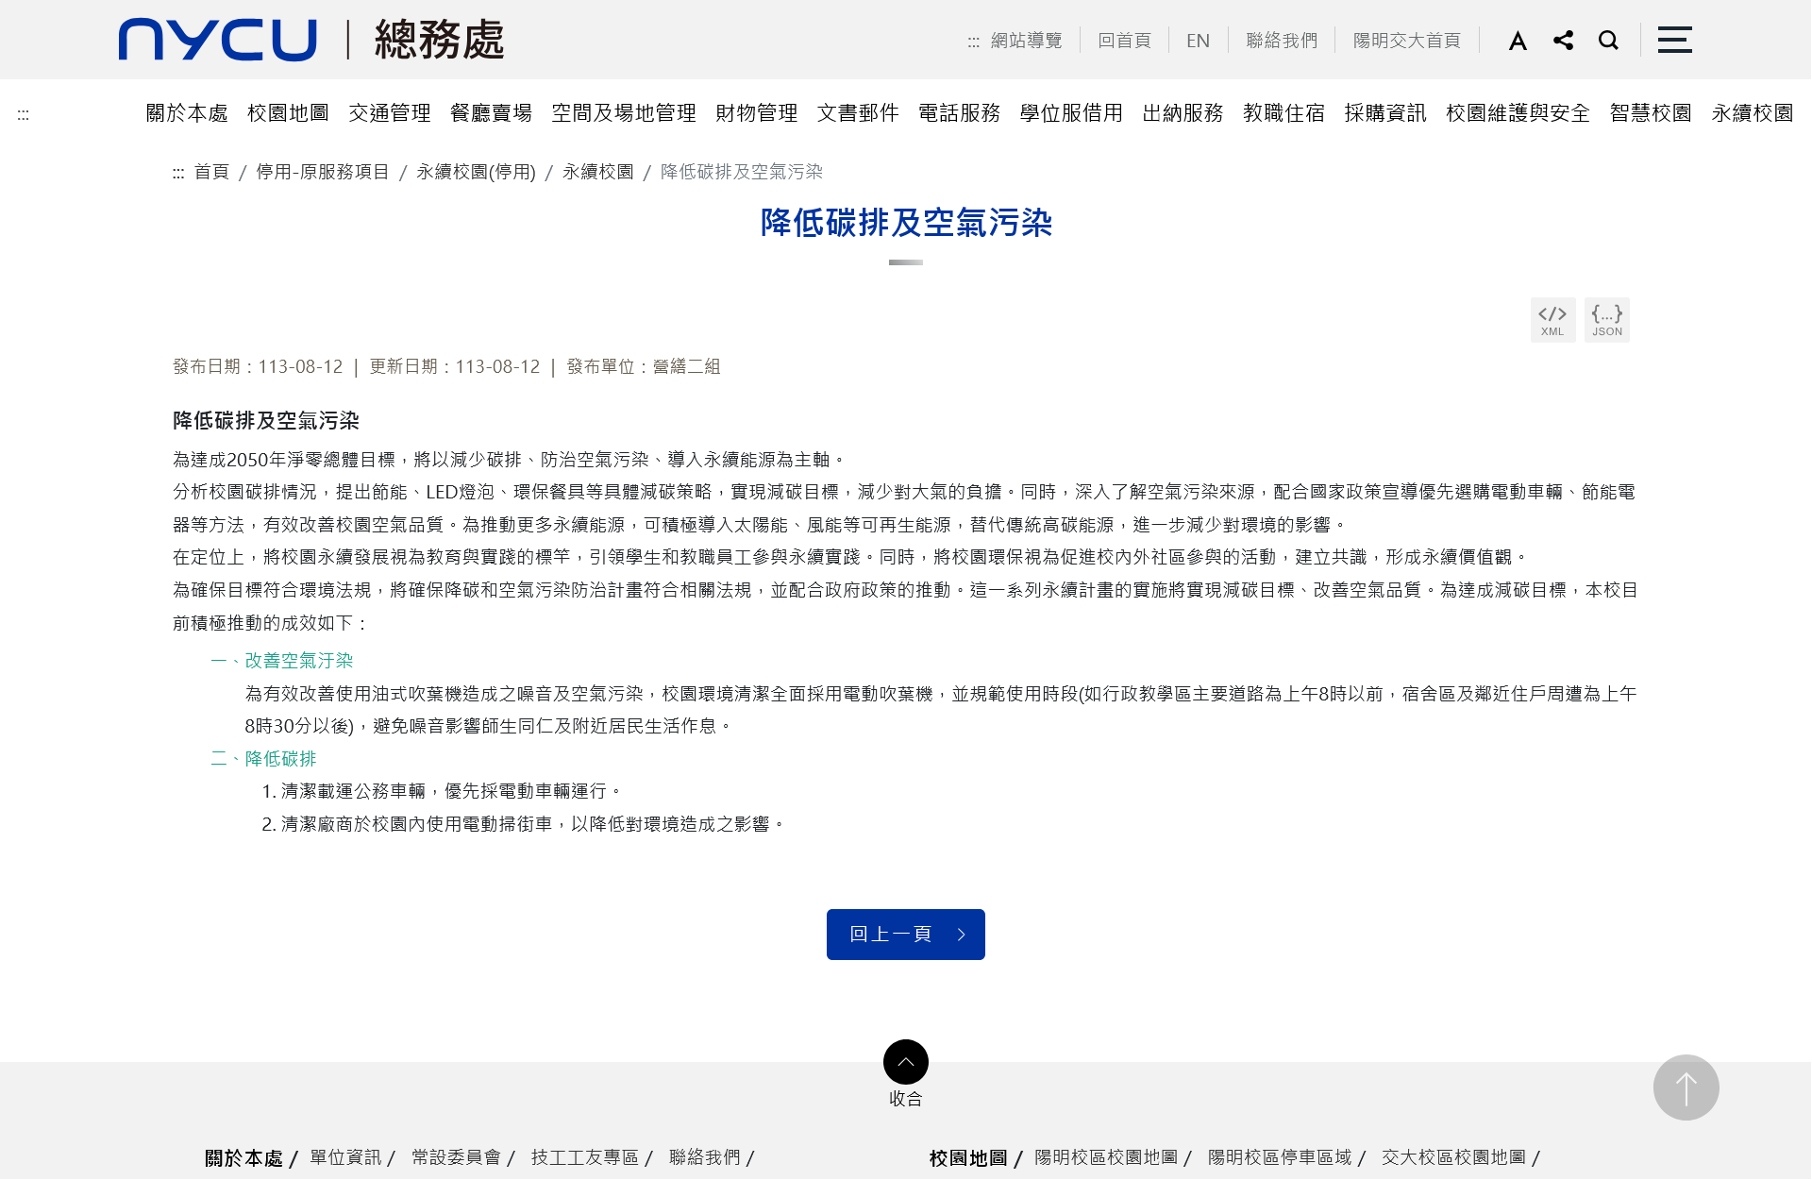Open 空間及場地管理 menu
The width and height of the screenshot is (1812, 1180).
tap(623, 113)
